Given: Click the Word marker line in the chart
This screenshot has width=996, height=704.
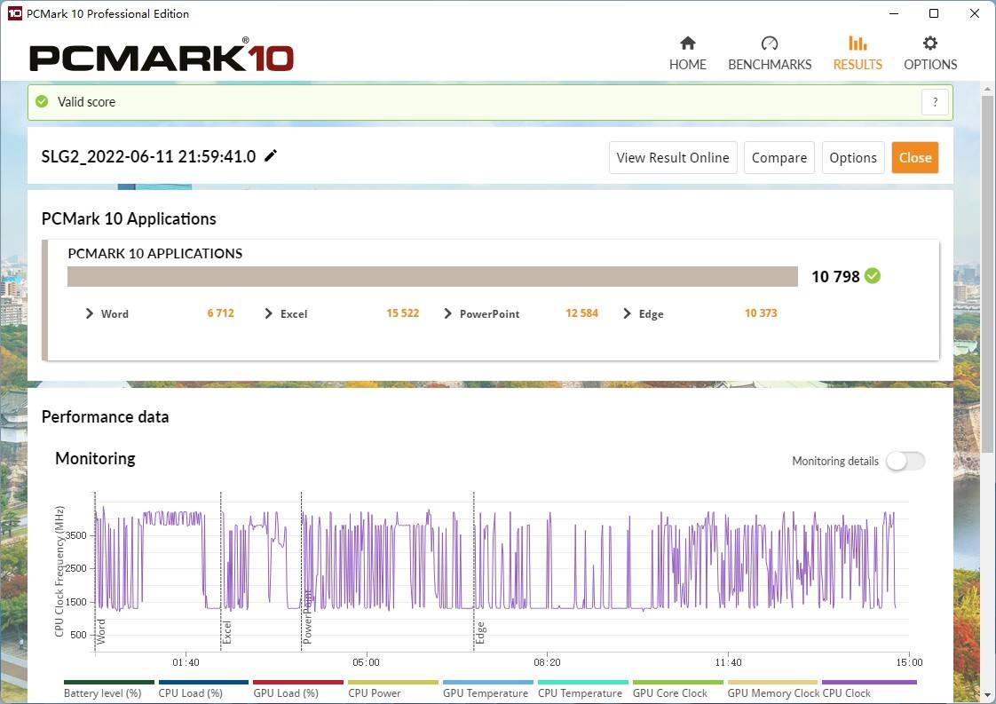Looking at the screenshot, I should [95, 571].
